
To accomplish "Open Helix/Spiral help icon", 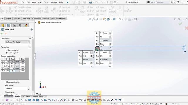I will pyautogui.click(x=31, y=29).
